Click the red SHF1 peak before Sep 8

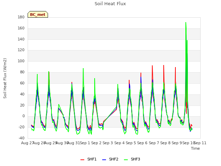point(164,65)
